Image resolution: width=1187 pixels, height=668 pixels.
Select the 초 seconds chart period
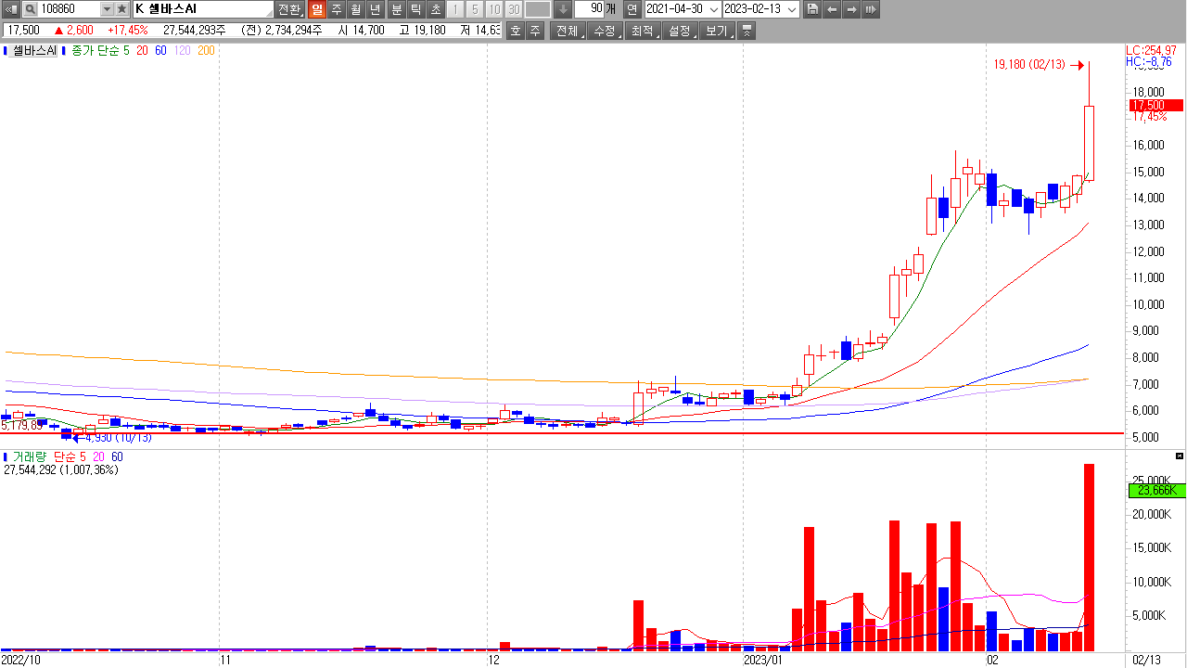click(436, 9)
